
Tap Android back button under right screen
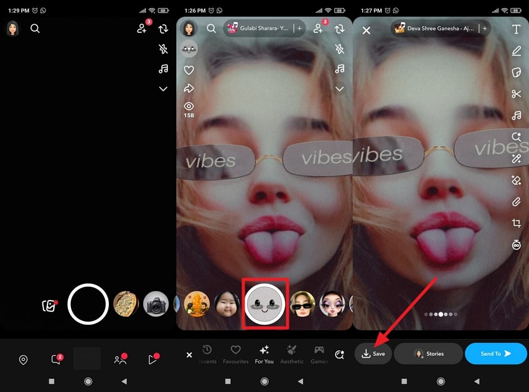click(477, 381)
